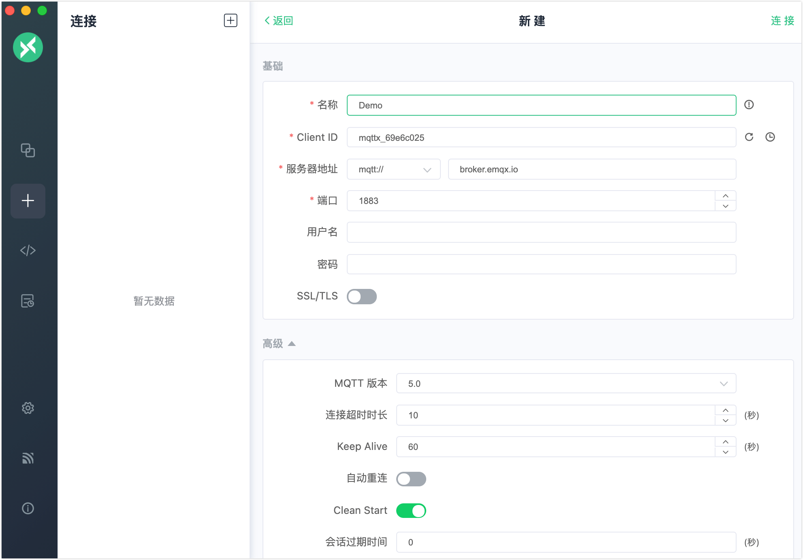Increase the port number with up arrow
Viewport: 803px width, 560px height.
click(x=725, y=196)
